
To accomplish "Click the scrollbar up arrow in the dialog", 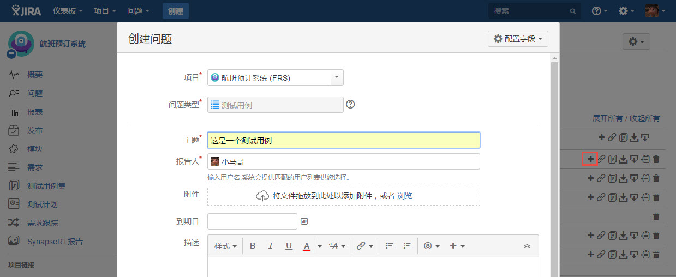I will [554, 57].
